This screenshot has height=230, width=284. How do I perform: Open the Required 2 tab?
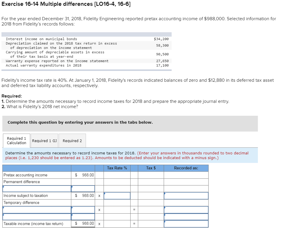pos(72,140)
